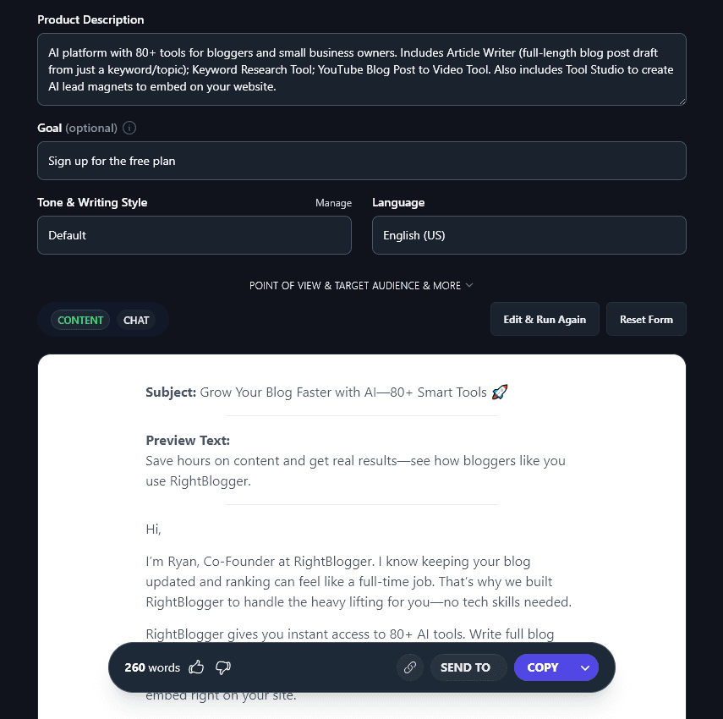Viewport: 723px width, 719px height.
Task: Select the CONTENT tab
Action: 80,320
